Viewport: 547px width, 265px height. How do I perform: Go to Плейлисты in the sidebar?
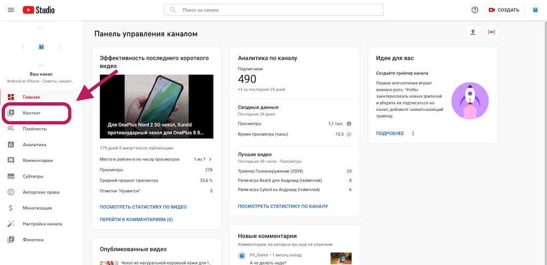pos(34,129)
